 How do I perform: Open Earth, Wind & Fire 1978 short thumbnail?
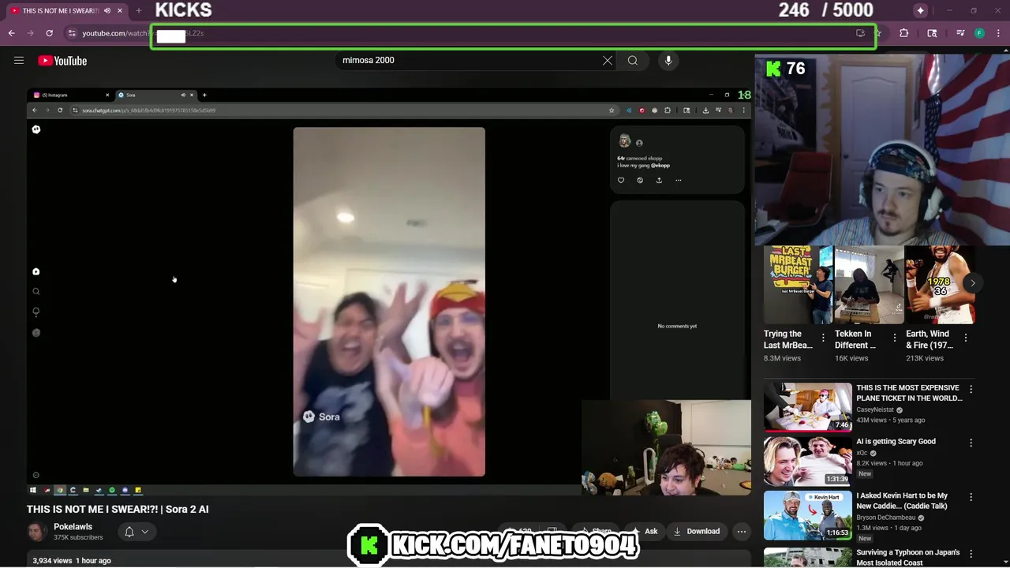click(940, 285)
